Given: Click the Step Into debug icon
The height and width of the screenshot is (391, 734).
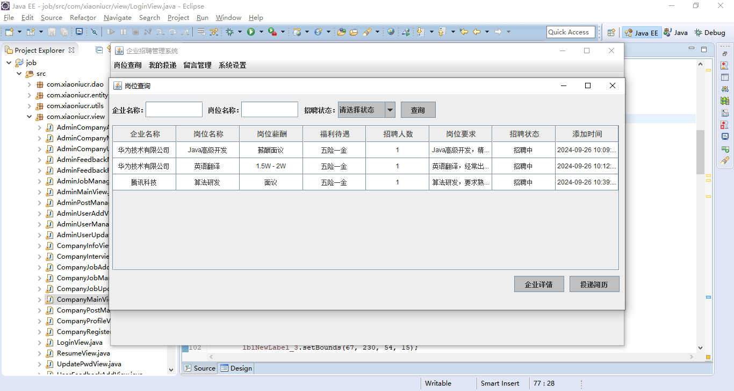Looking at the screenshot, I should click(160, 32).
